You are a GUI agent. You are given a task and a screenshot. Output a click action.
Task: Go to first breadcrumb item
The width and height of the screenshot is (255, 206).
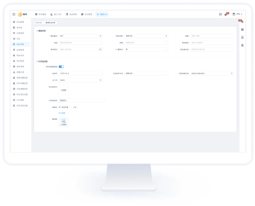coord(38,23)
